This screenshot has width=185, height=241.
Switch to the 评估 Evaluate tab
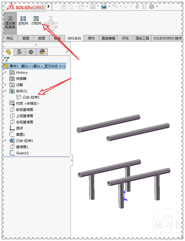point(125,38)
